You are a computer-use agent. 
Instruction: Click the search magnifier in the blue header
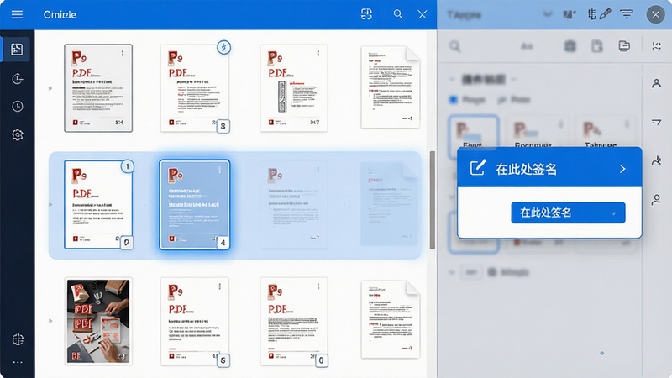[x=398, y=14]
